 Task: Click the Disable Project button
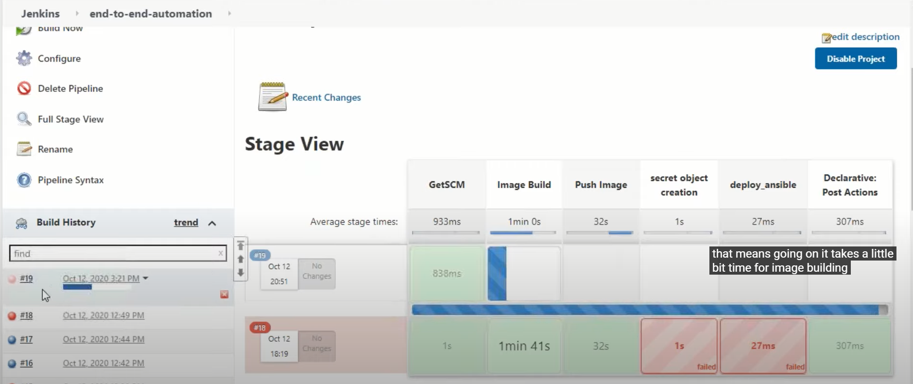pyautogui.click(x=856, y=59)
